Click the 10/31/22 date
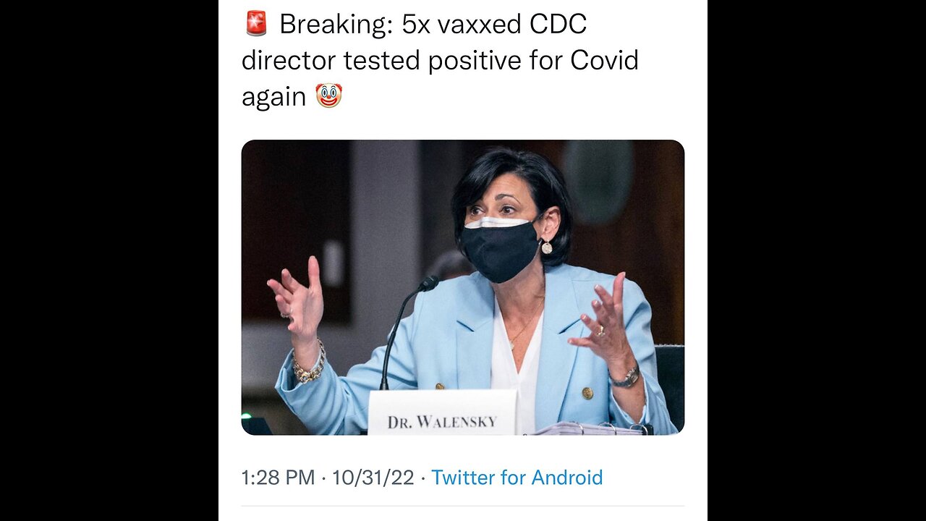Image resolution: width=926 pixels, height=521 pixels. (x=373, y=478)
